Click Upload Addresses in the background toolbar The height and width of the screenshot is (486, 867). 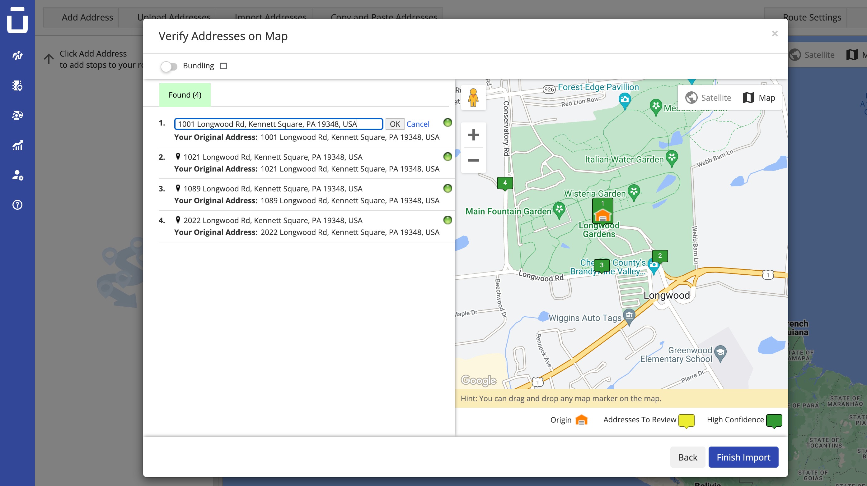(x=174, y=17)
